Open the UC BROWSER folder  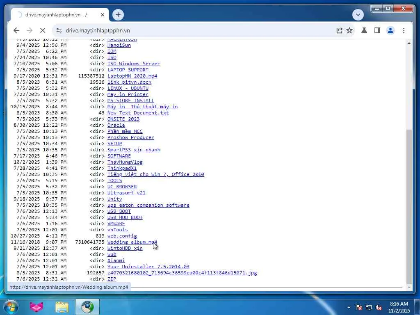point(122,187)
